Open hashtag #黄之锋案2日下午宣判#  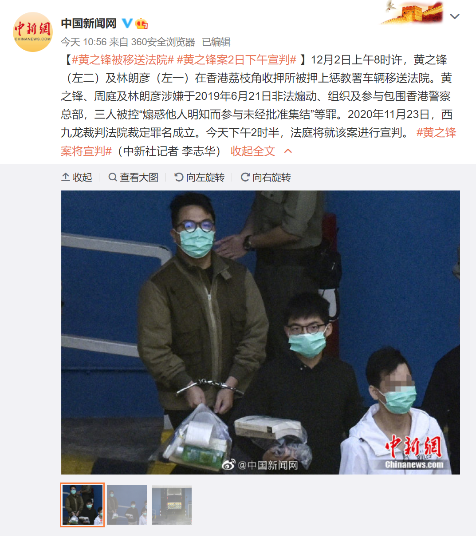(236, 60)
